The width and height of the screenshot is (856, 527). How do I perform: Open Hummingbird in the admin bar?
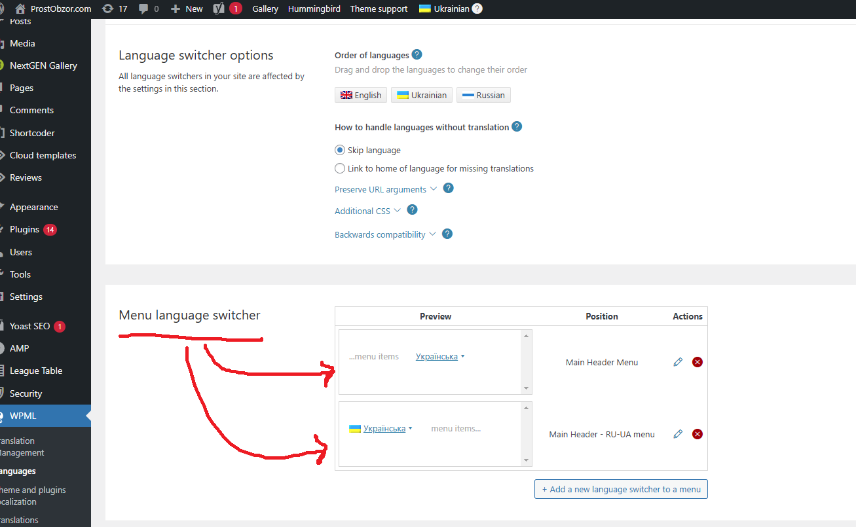(x=314, y=9)
